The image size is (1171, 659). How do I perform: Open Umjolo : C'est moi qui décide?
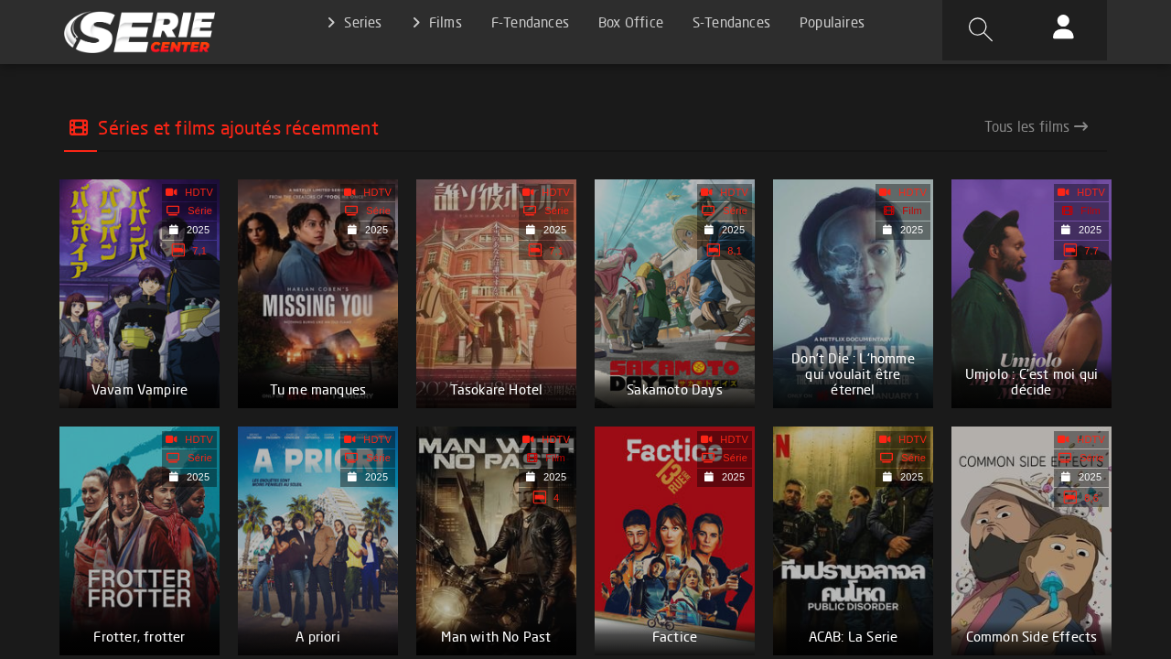[1031, 382]
